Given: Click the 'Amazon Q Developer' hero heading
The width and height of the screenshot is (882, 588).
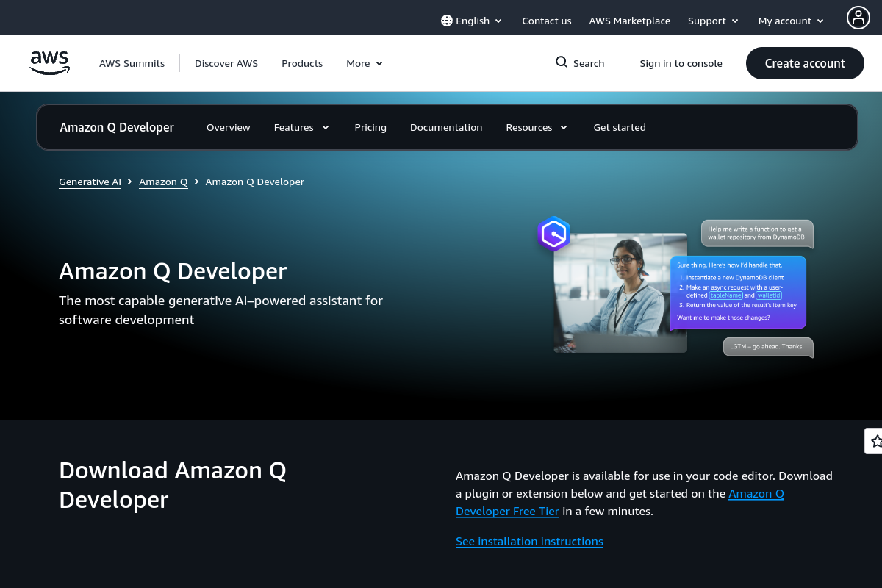Looking at the screenshot, I should click(173, 271).
